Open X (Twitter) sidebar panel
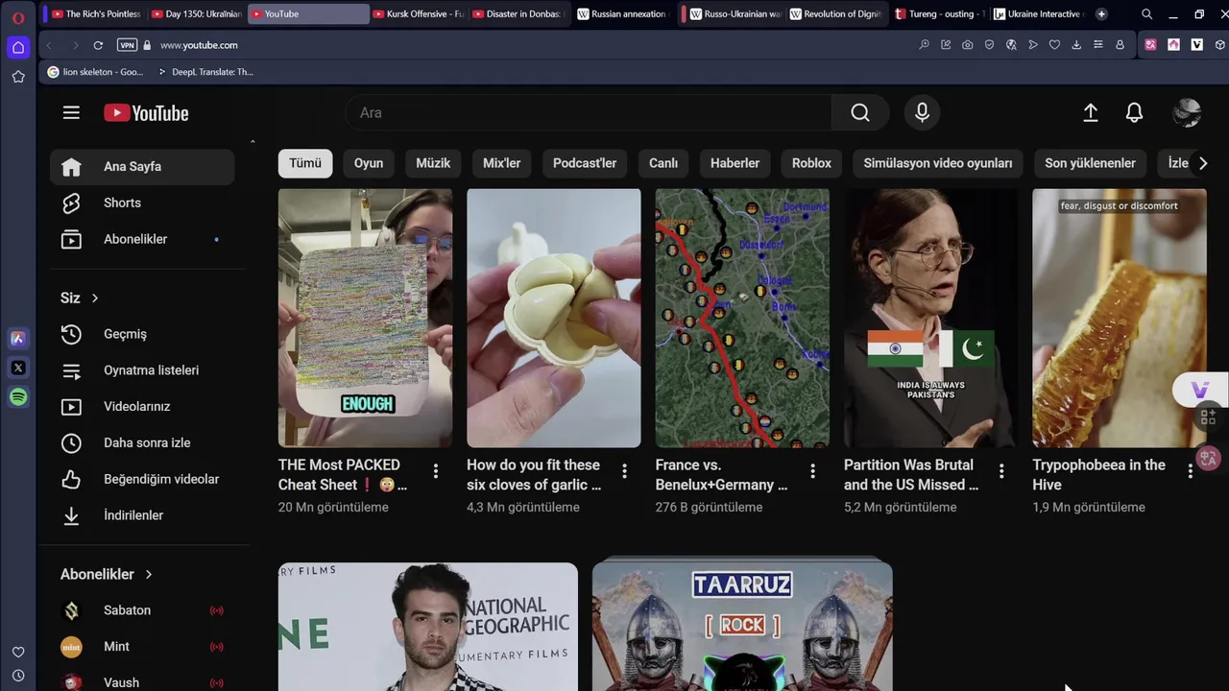 tap(18, 368)
